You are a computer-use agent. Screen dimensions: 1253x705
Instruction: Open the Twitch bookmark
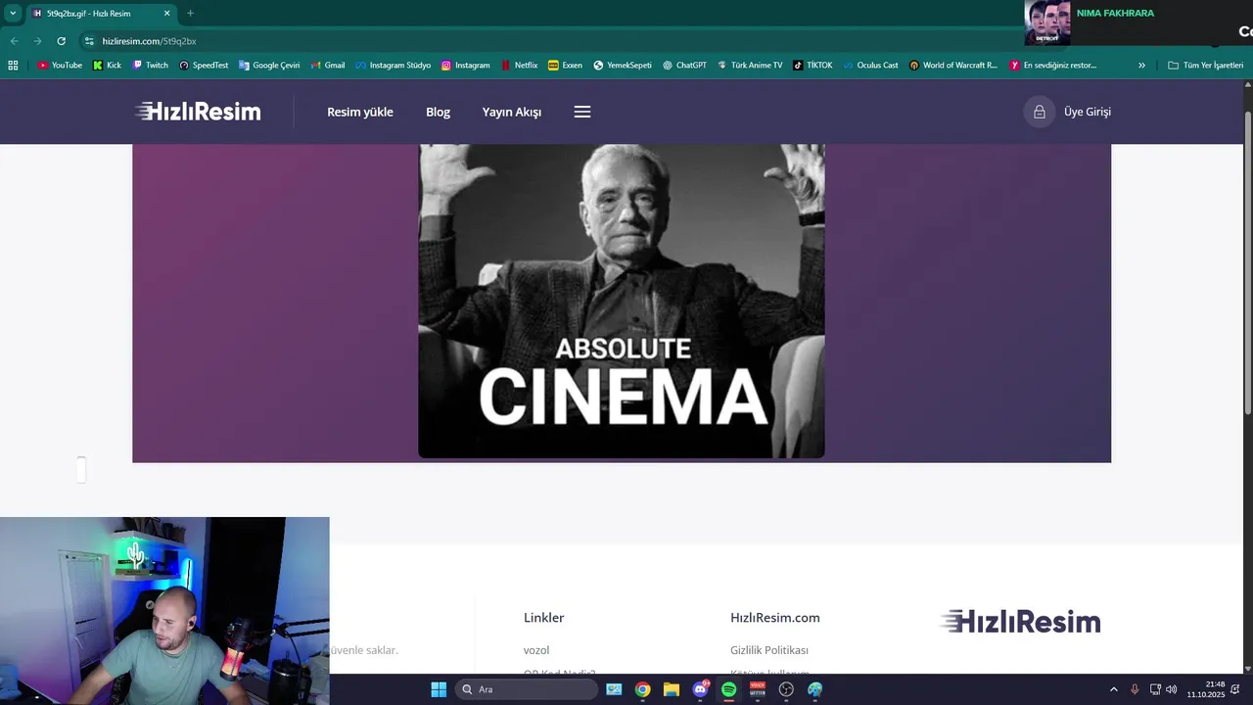coord(150,65)
